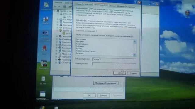Open the Действие menu in Device Manager
Viewport: 195px width, 109px height.
[x=68, y=3]
